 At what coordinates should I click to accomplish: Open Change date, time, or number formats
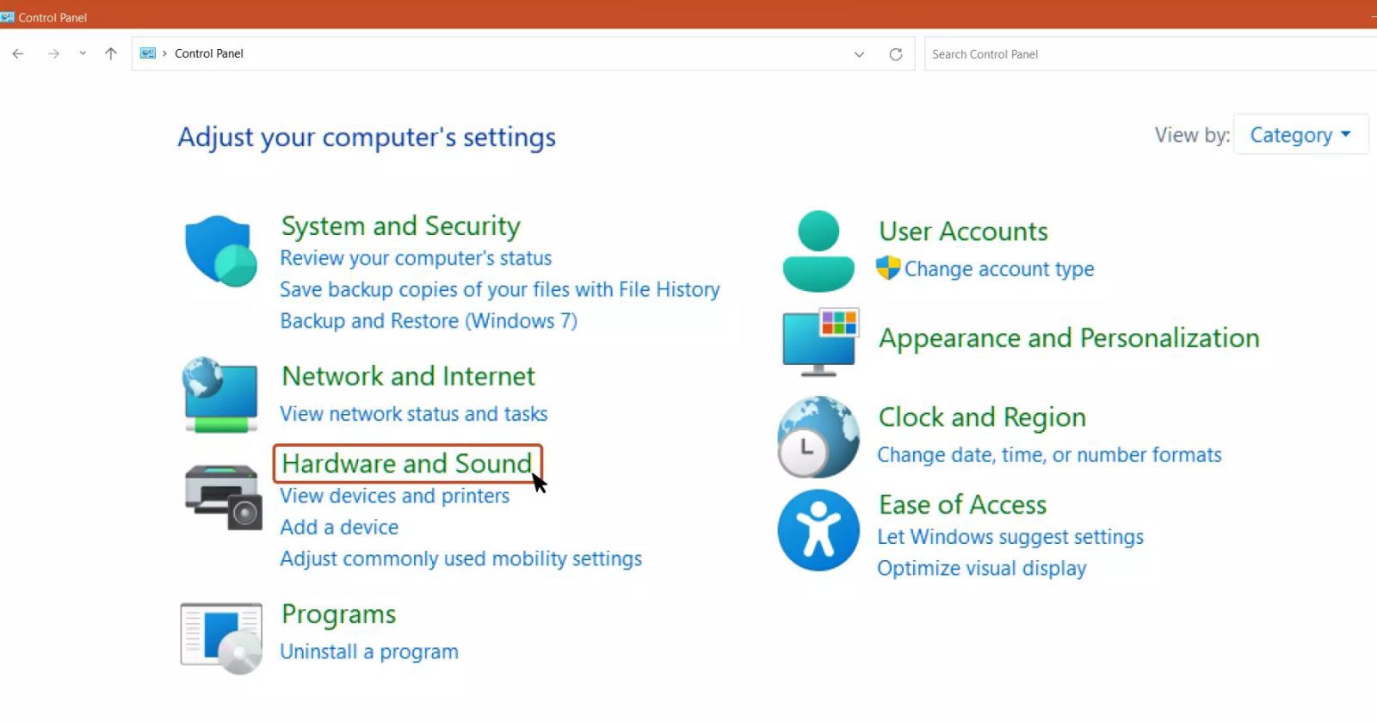1049,454
